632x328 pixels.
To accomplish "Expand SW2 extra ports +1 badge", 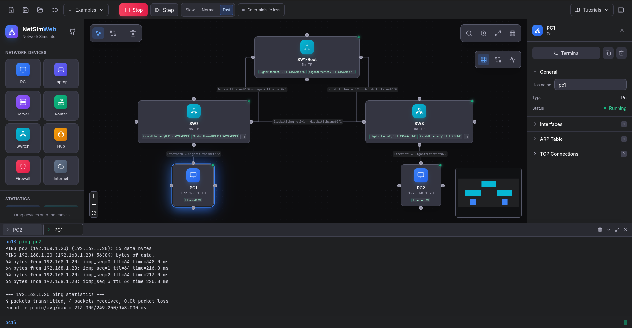I will point(243,137).
